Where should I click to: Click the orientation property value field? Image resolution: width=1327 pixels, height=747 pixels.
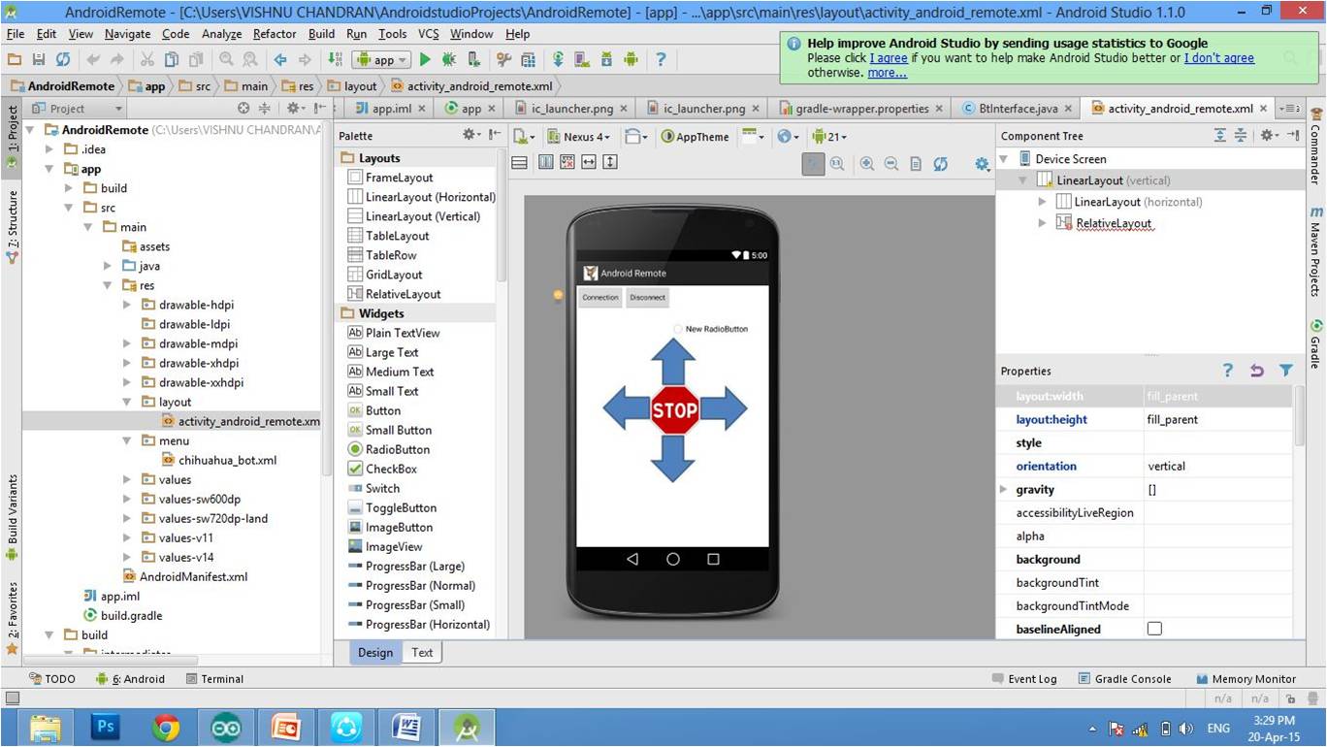1217,466
